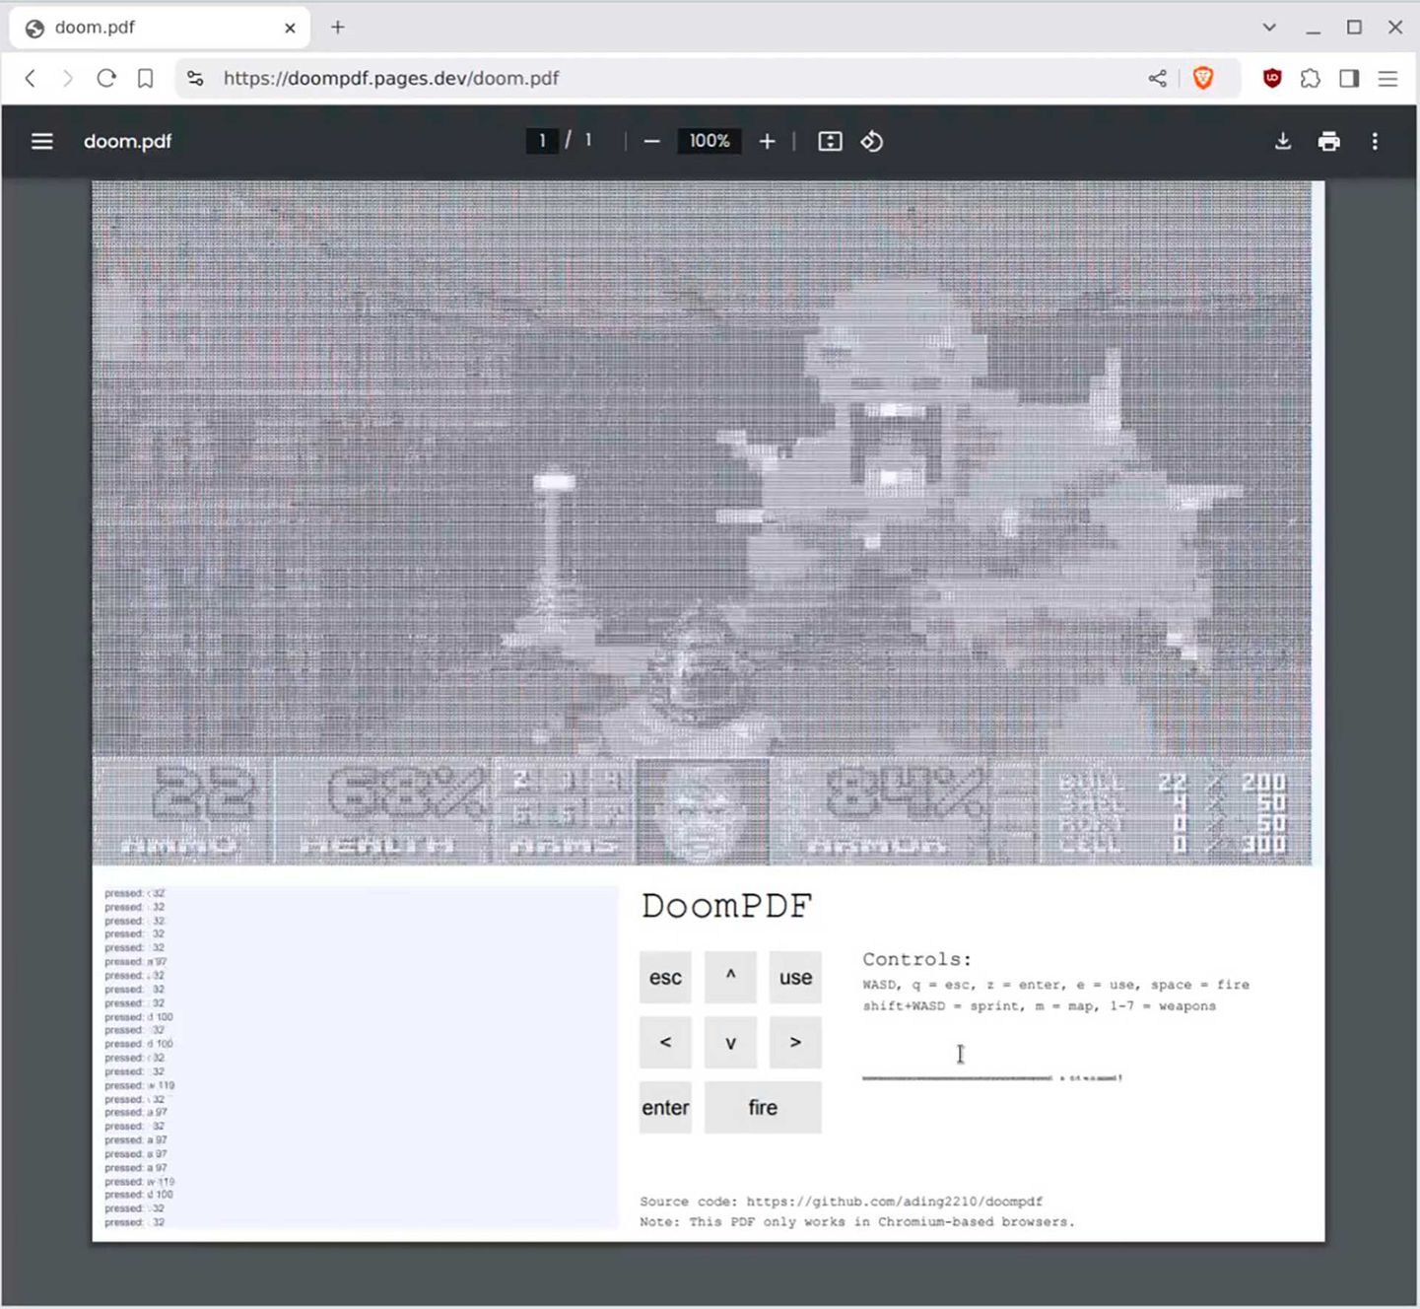Rotate the PDF counterclockwise

[871, 141]
